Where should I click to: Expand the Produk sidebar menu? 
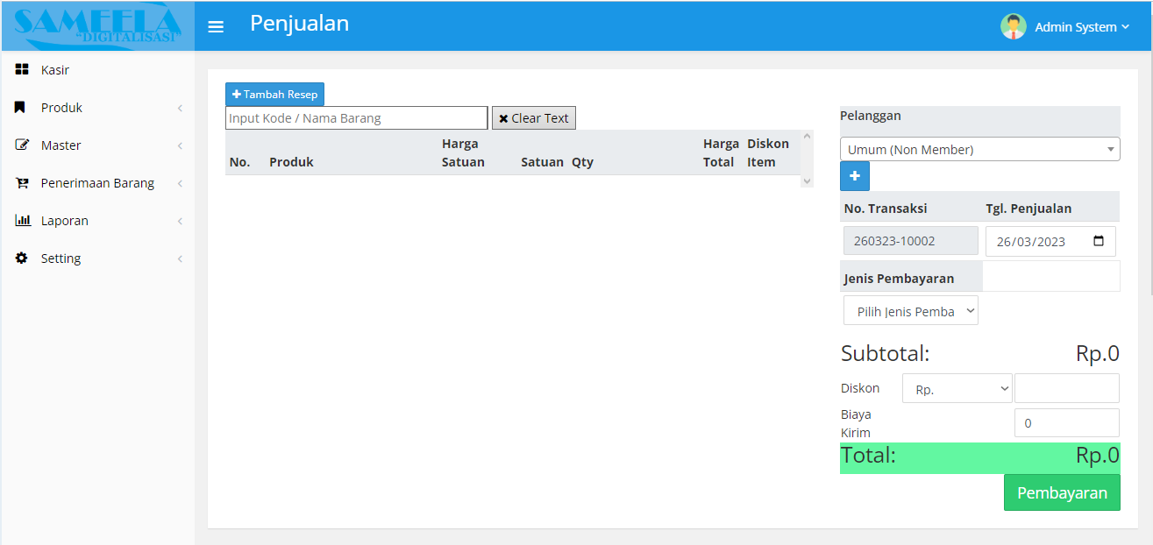click(96, 108)
